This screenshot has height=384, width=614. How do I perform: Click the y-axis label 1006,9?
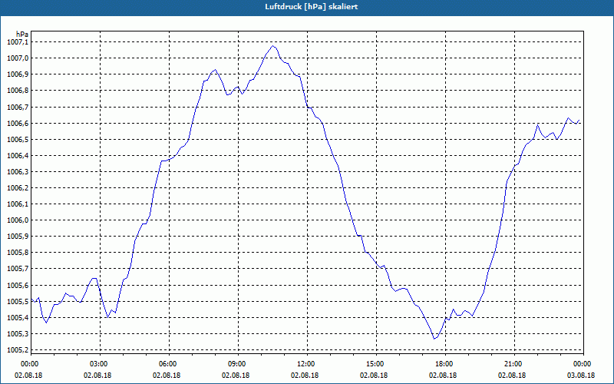[18, 74]
